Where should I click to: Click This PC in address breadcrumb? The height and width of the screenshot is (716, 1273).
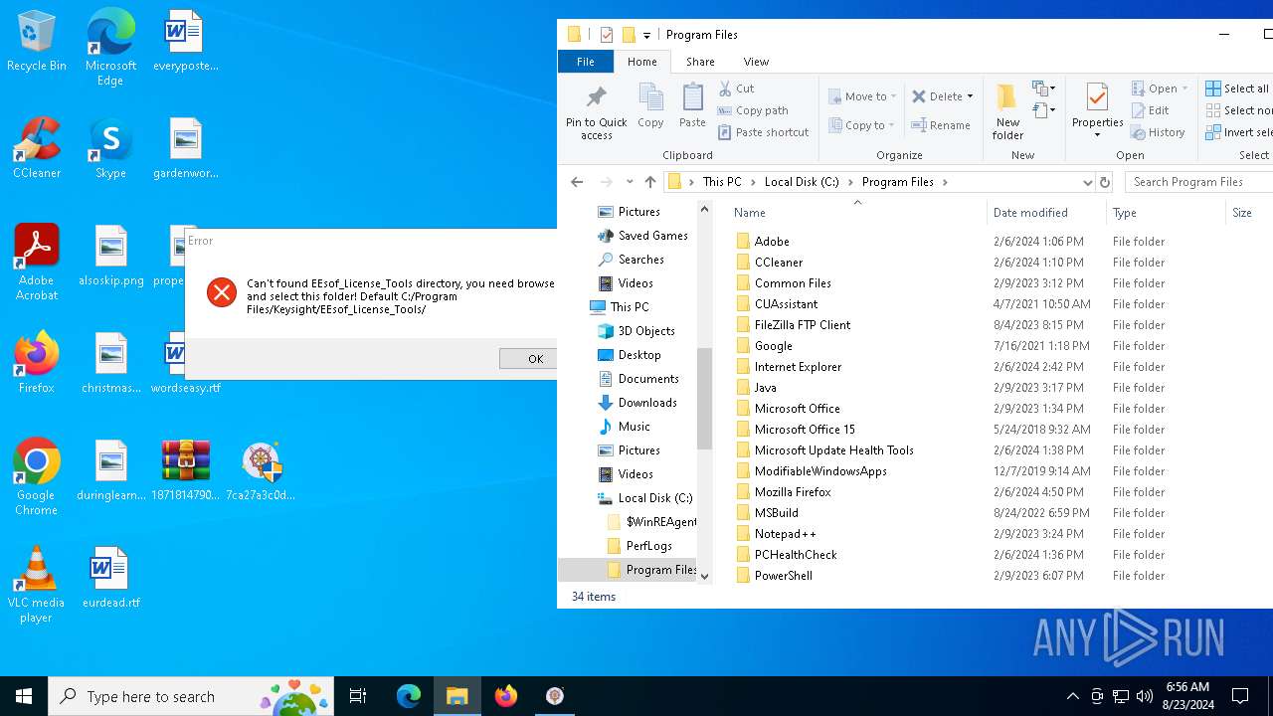pos(722,182)
